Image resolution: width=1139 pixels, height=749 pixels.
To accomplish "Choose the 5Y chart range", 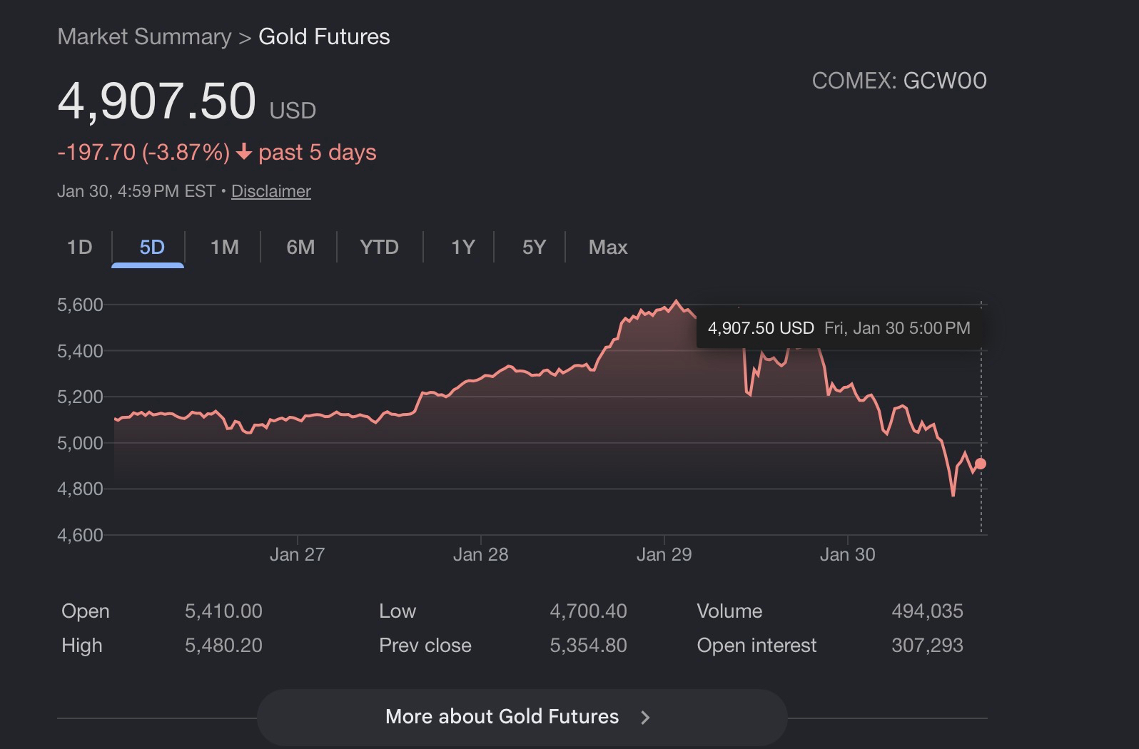I will 534,248.
